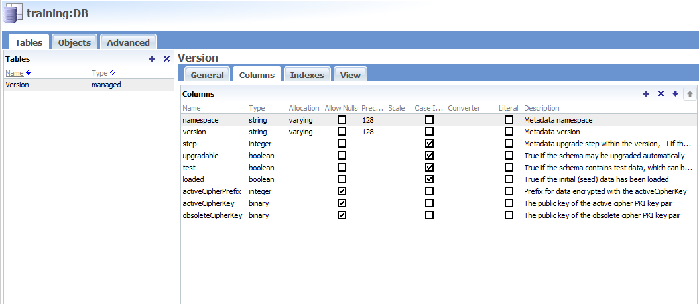This screenshot has height=304, width=699.
Task: Click the add table plus icon
Action: 153,59
